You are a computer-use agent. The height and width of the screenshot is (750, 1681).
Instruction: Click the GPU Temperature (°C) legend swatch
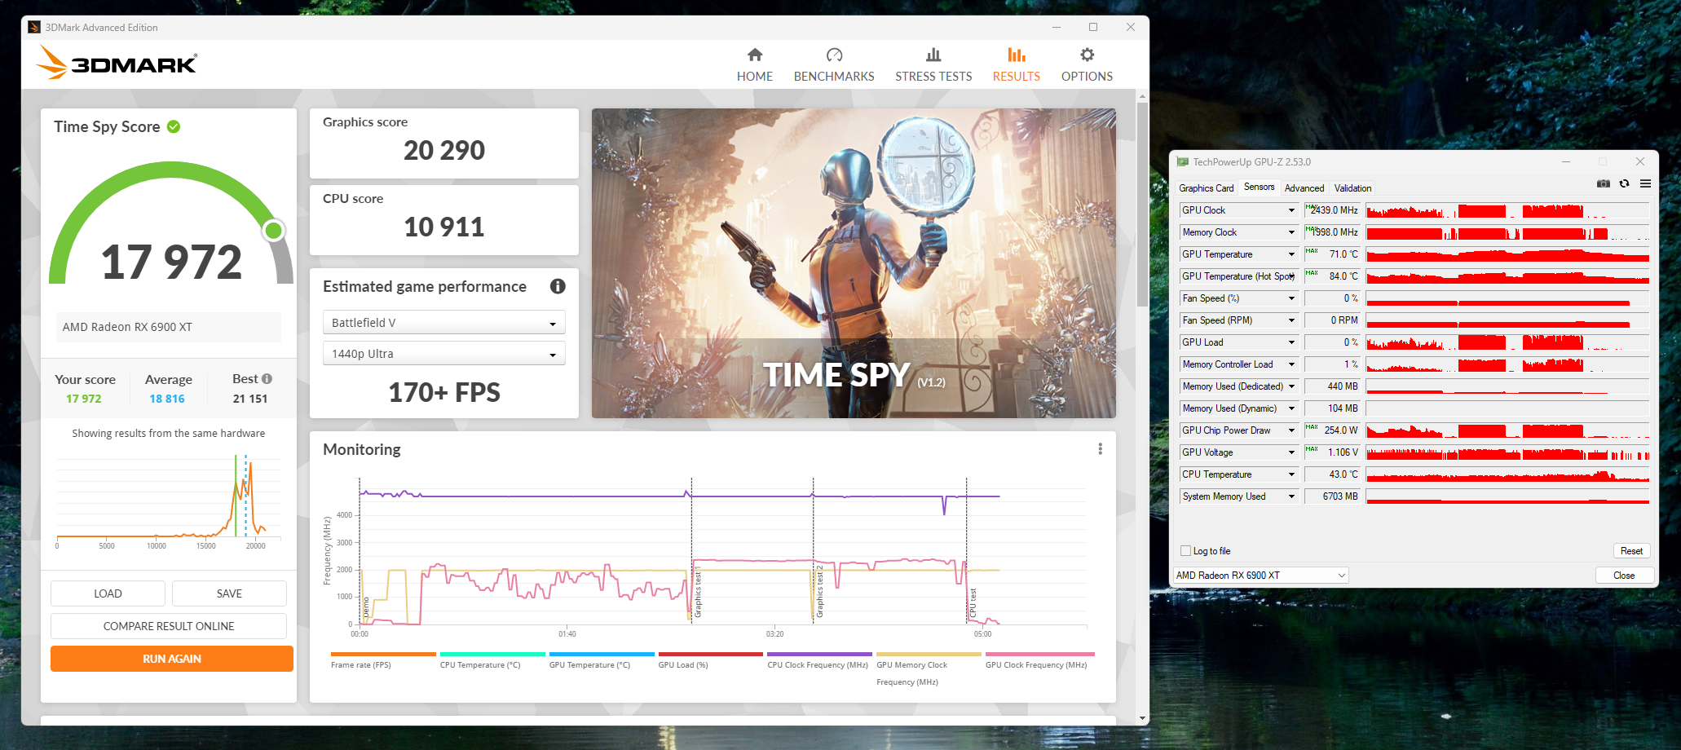(x=602, y=654)
